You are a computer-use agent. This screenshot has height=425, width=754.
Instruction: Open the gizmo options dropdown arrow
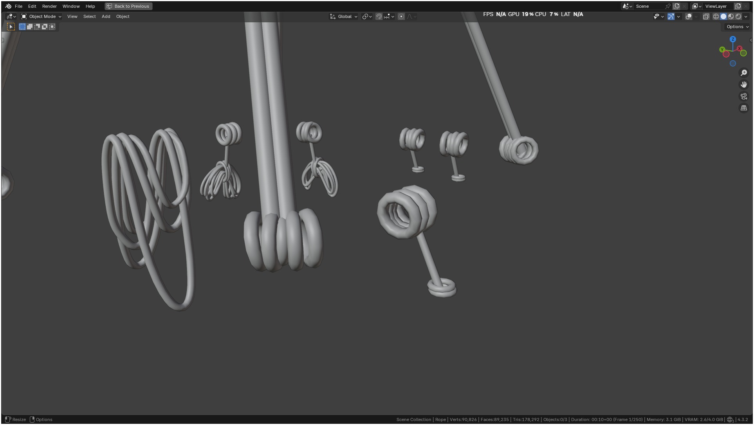pos(678,16)
